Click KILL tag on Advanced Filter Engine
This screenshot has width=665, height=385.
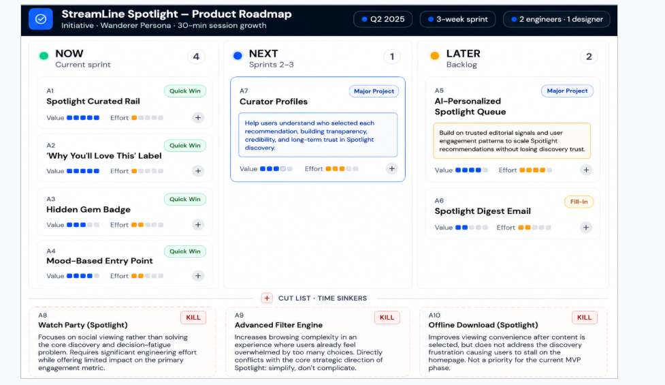(387, 318)
